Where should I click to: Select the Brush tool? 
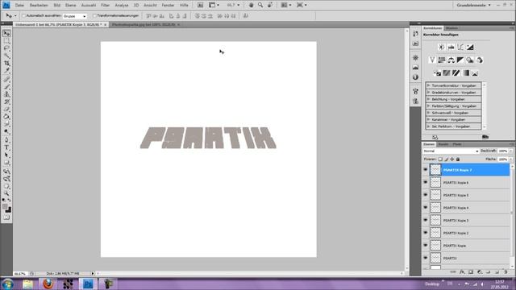click(6, 87)
